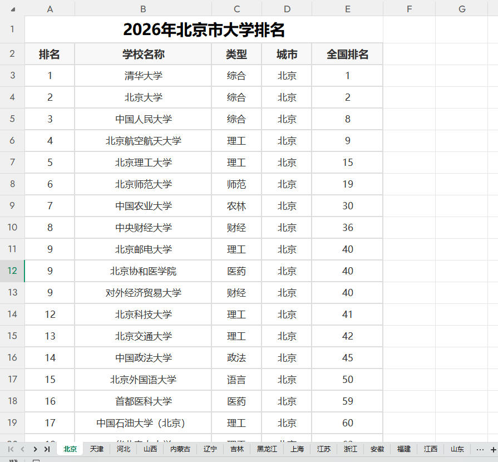Open the 福建 sheet tab
Image resolution: width=498 pixels, height=462 pixels.
(403, 449)
